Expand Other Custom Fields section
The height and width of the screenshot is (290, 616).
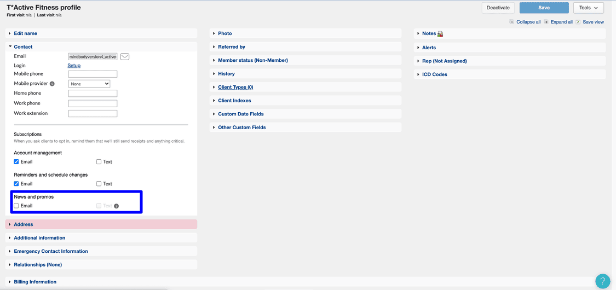coord(306,127)
